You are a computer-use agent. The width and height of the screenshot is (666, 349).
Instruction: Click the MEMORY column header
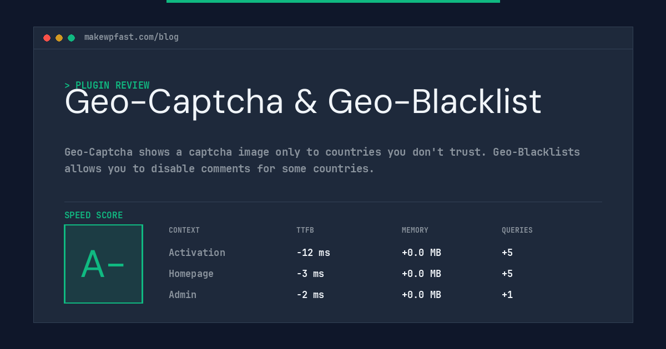pos(415,230)
